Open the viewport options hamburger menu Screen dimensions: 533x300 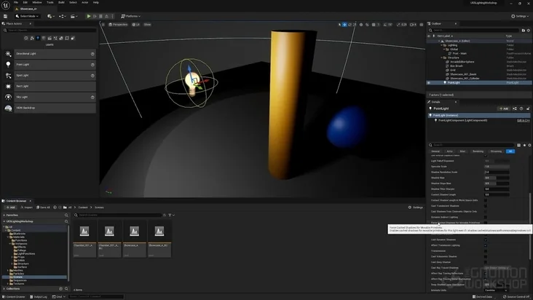[x=103, y=25]
